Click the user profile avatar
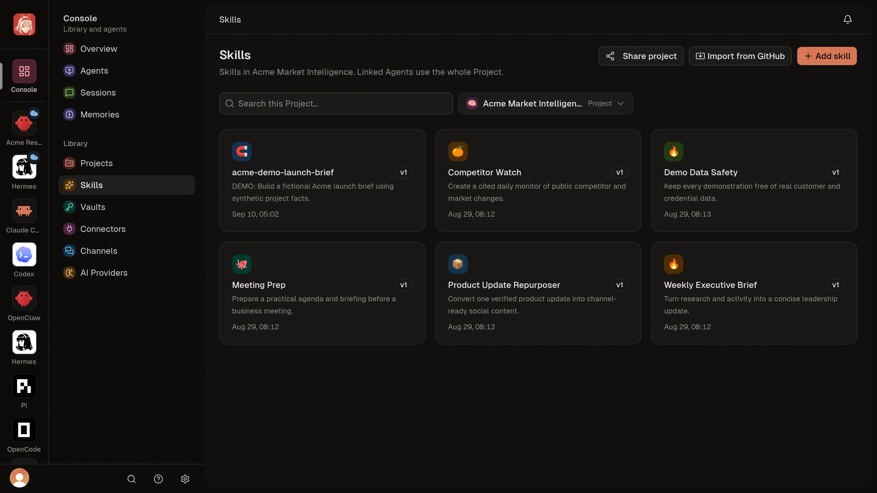Image resolution: width=877 pixels, height=493 pixels. coord(19,478)
